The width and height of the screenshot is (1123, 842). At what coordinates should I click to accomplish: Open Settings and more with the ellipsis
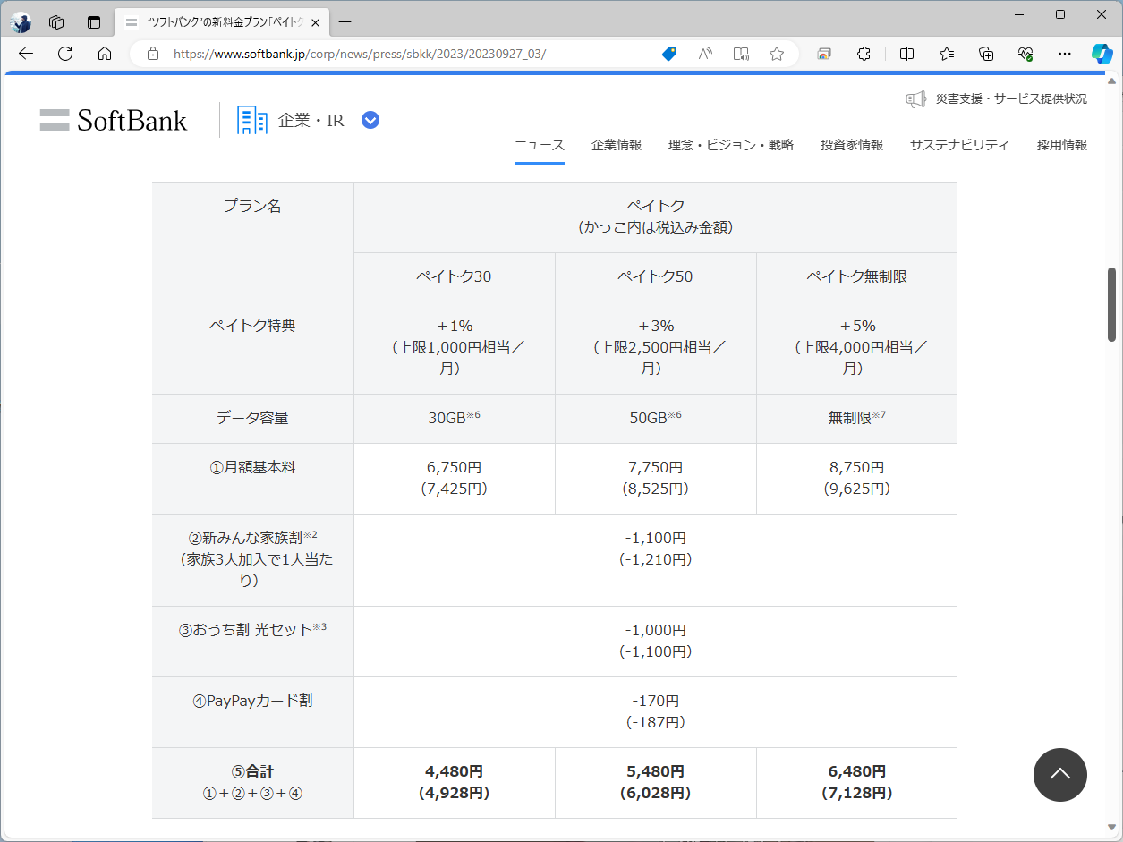click(1064, 54)
